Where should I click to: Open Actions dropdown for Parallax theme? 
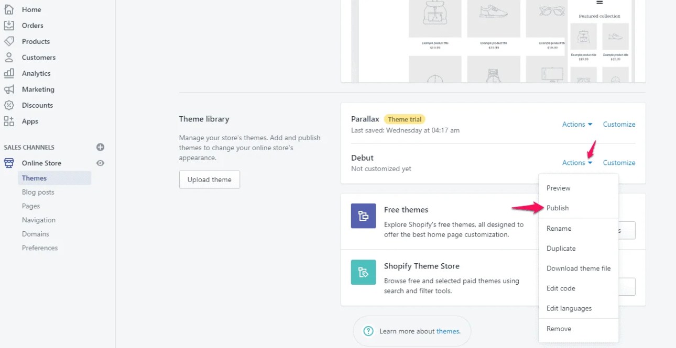[577, 124]
